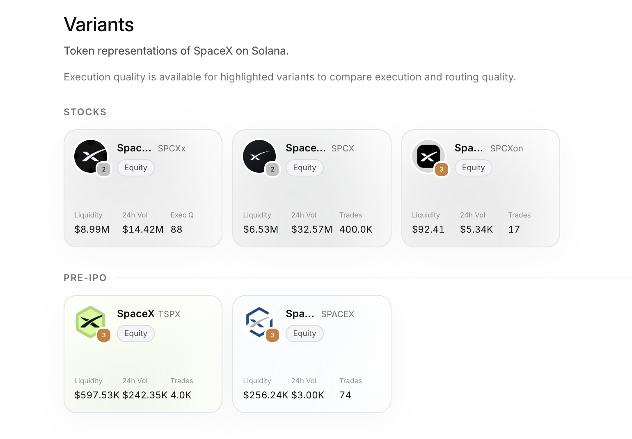The image size is (632, 439).
Task: Click the $5.34K 24h volume value
Action: (x=476, y=229)
